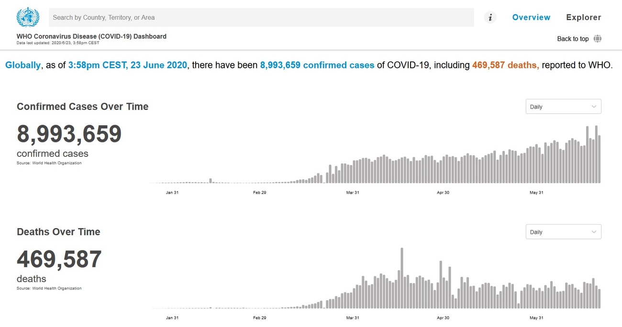Focus the country, territory, or area search field
The width and height of the screenshot is (622, 327).
click(x=261, y=17)
